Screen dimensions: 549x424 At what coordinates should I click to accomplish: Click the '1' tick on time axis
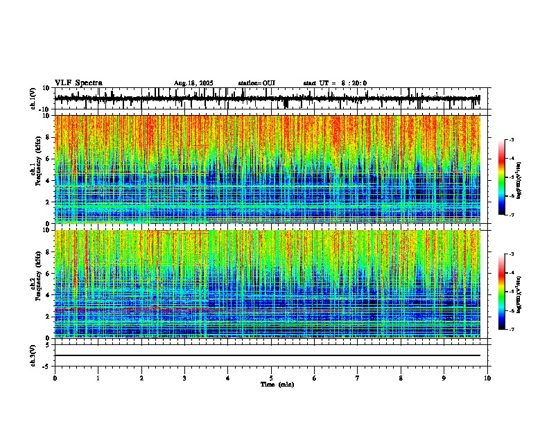point(98,378)
